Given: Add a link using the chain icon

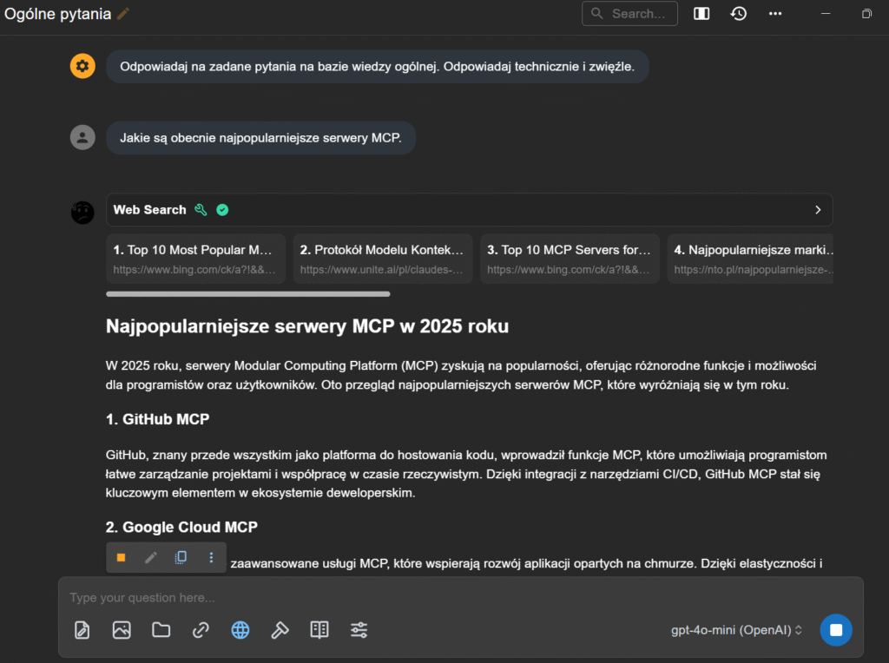Looking at the screenshot, I should [201, 630].
